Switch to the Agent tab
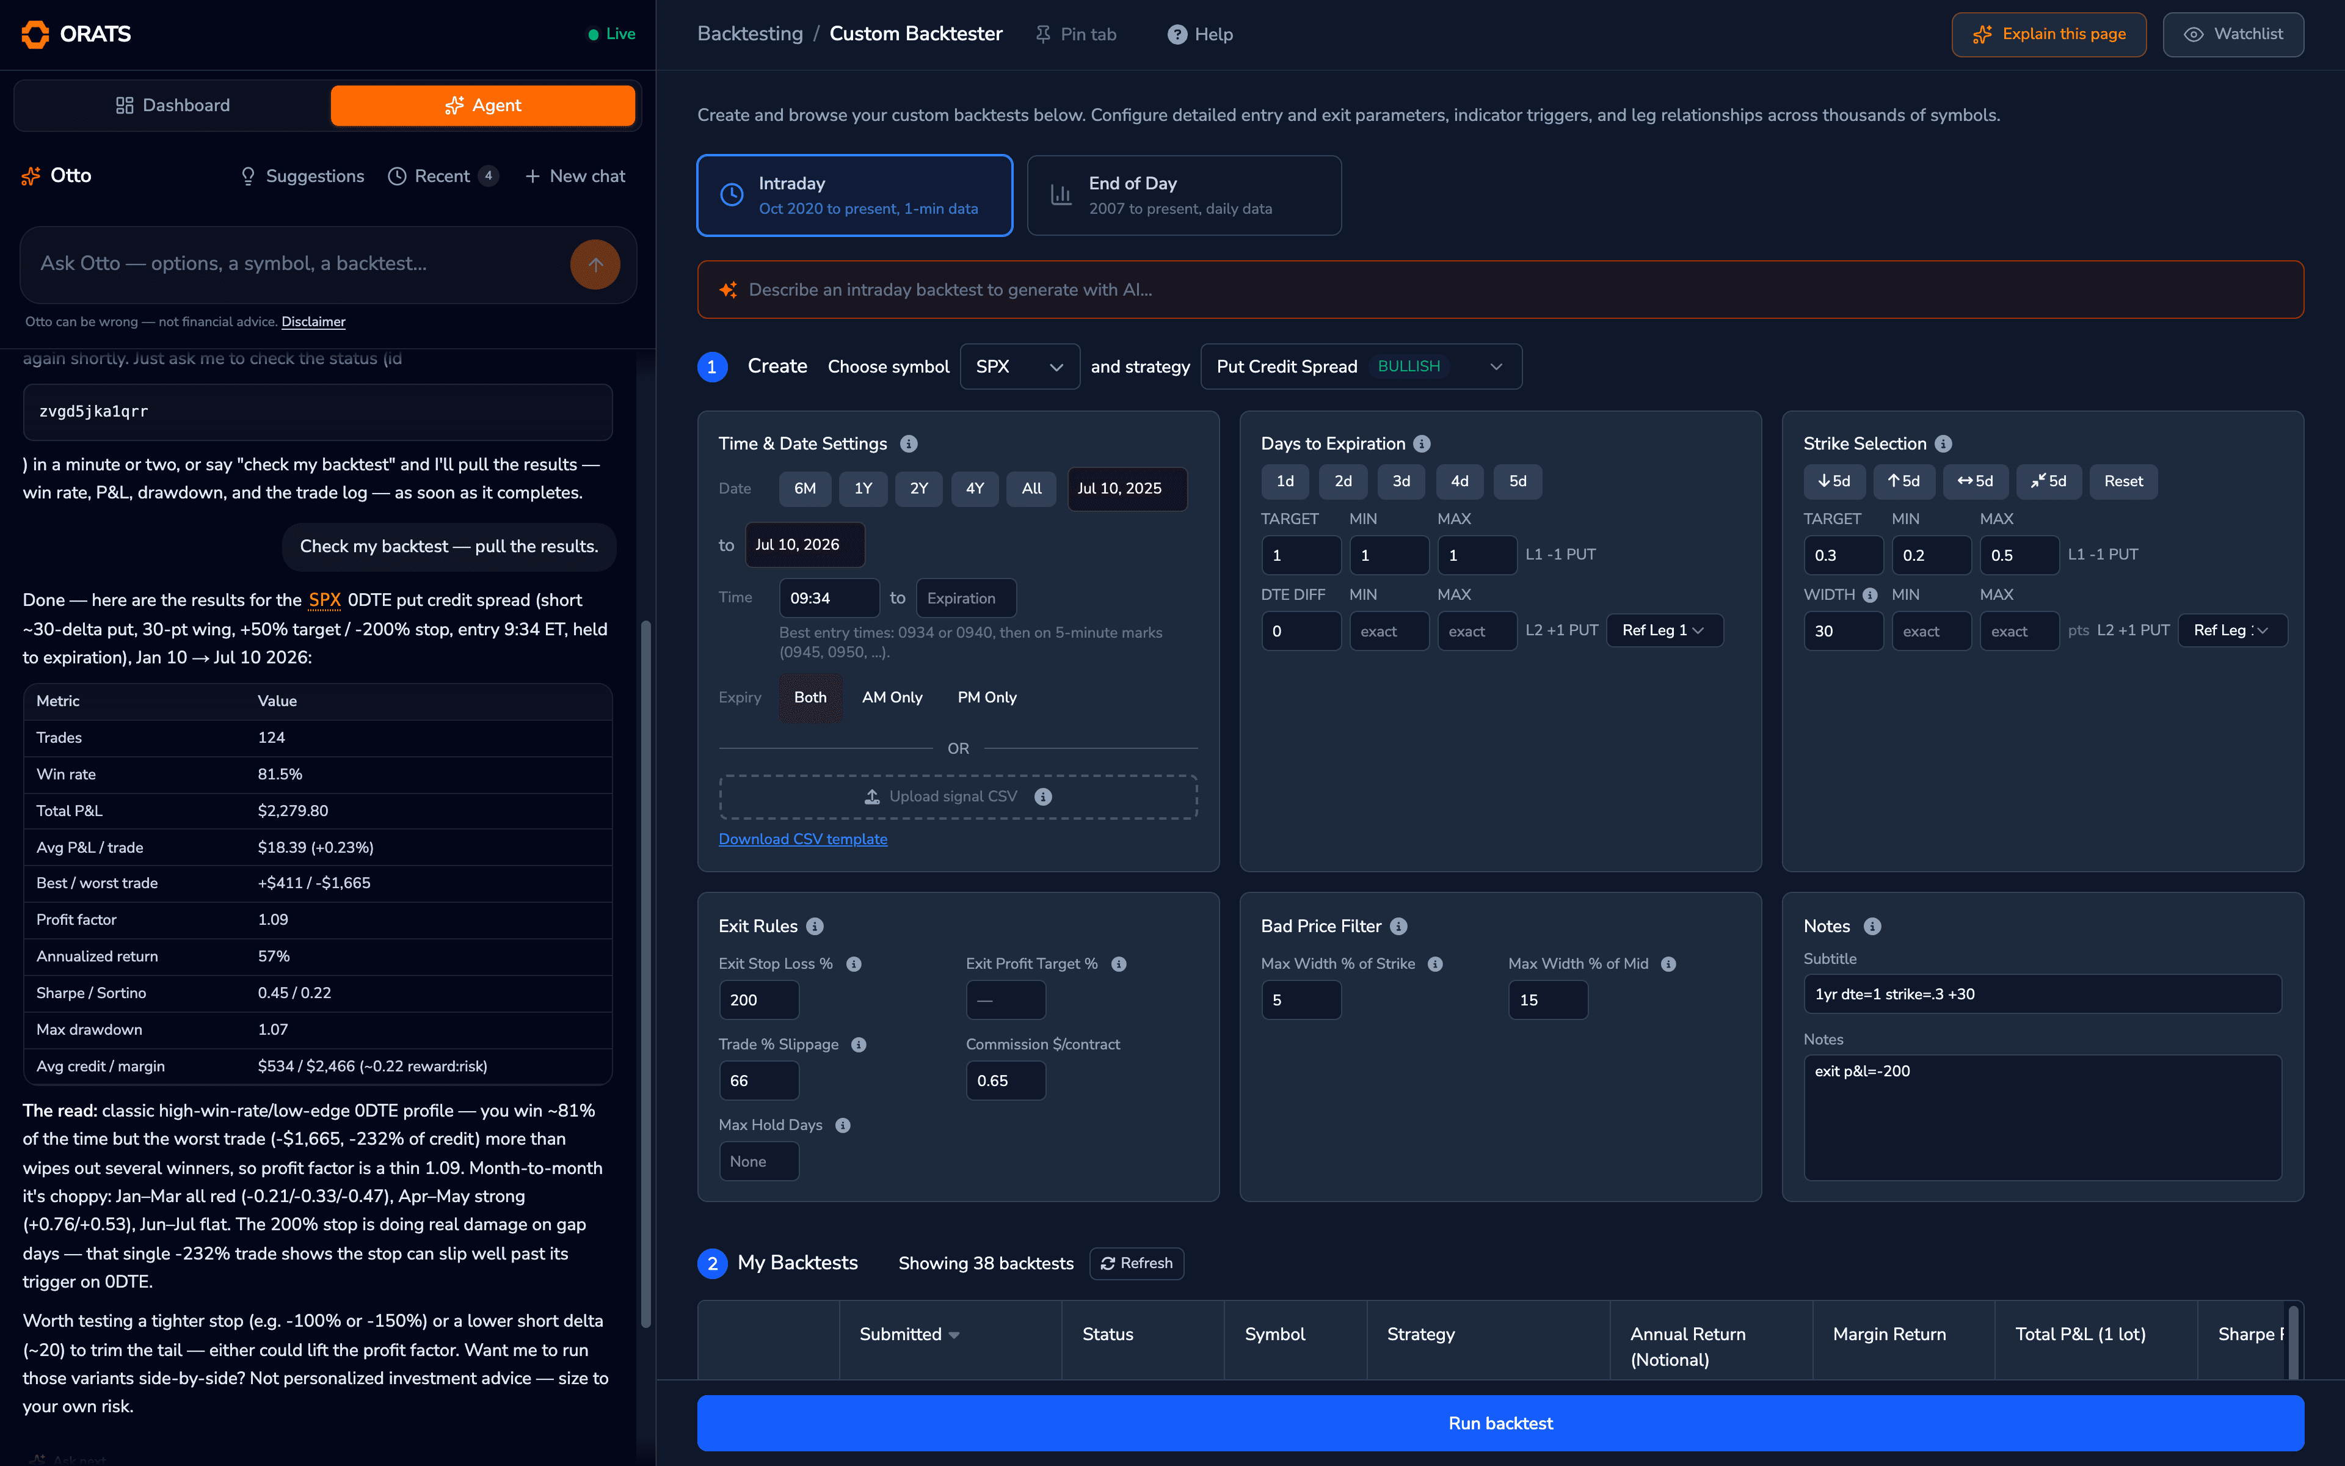 point(482,104)
